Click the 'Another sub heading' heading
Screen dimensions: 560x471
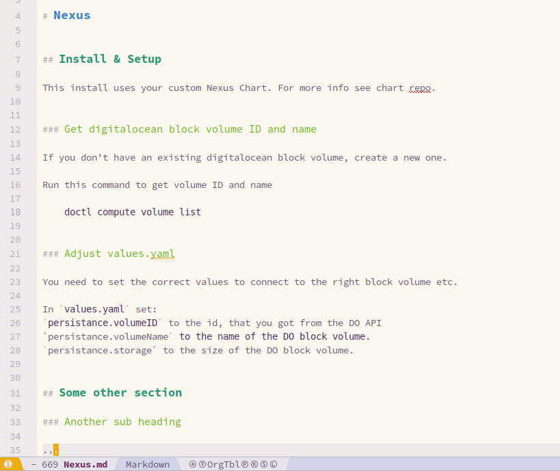pyautogui.click(x=122, y=422)
